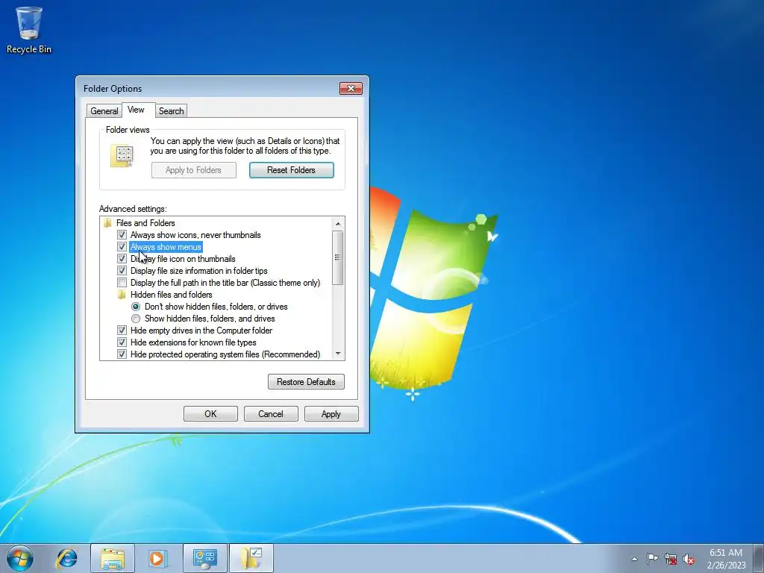Viewport: 764px width, 573px height.
Task: Open the Windows Start orb
Action: coord(20,558)
